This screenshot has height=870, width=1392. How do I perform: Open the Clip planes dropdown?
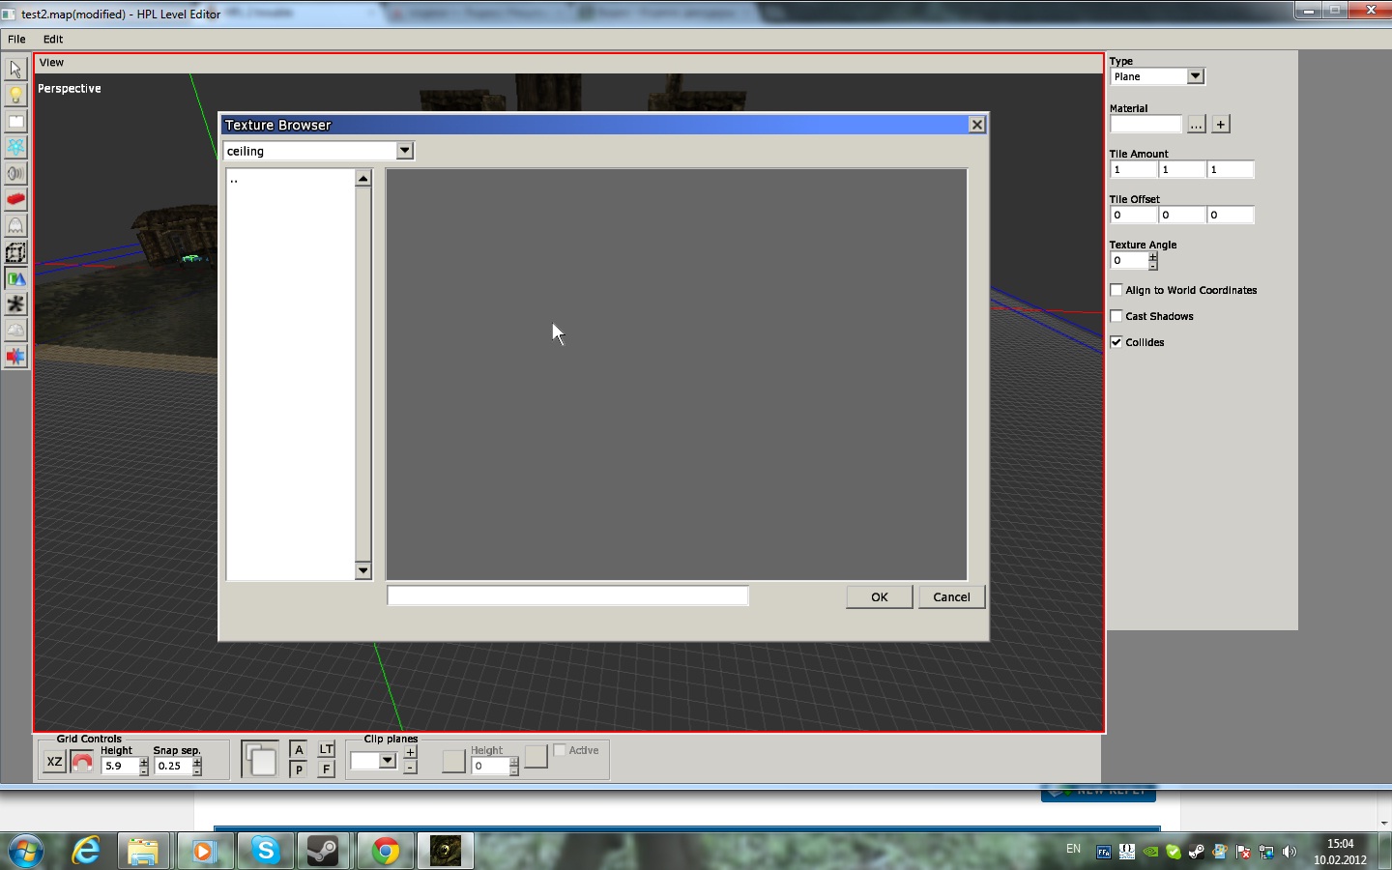click(387, 761)
